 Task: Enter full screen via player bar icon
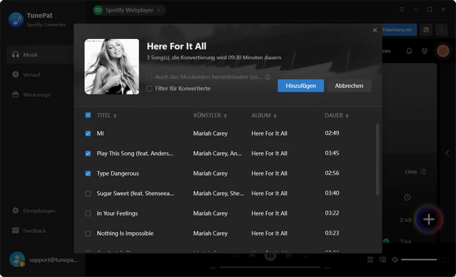[x=446, y=259]
